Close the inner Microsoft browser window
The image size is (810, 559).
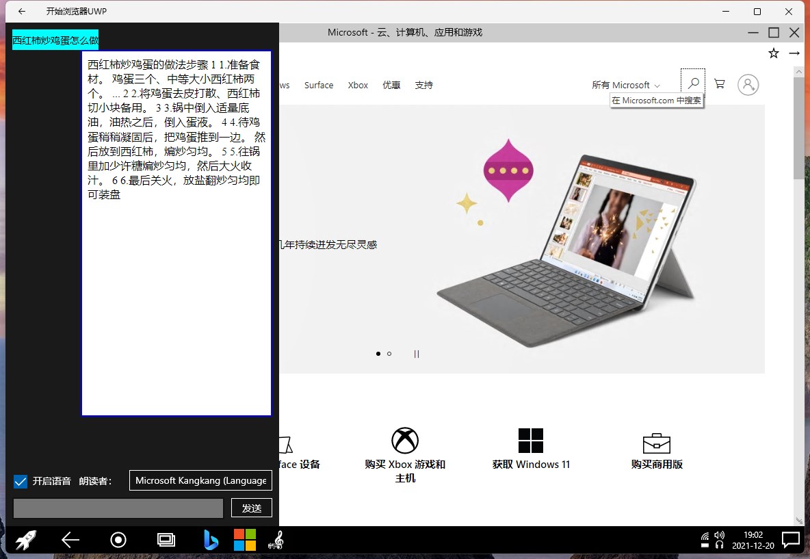pyautogui.click(x=794, y=33)
